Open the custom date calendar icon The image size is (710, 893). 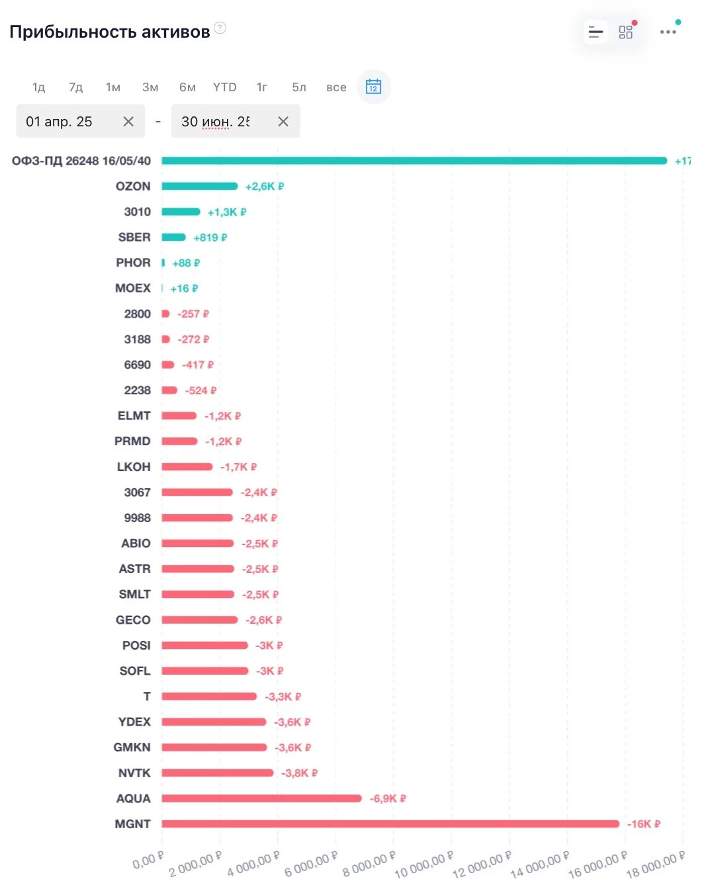373,87
